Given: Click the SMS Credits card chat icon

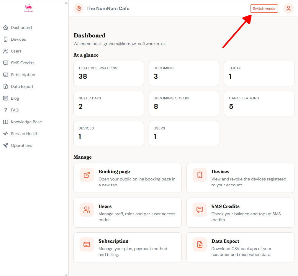Looking at the screenshot, I should point(199,210).
